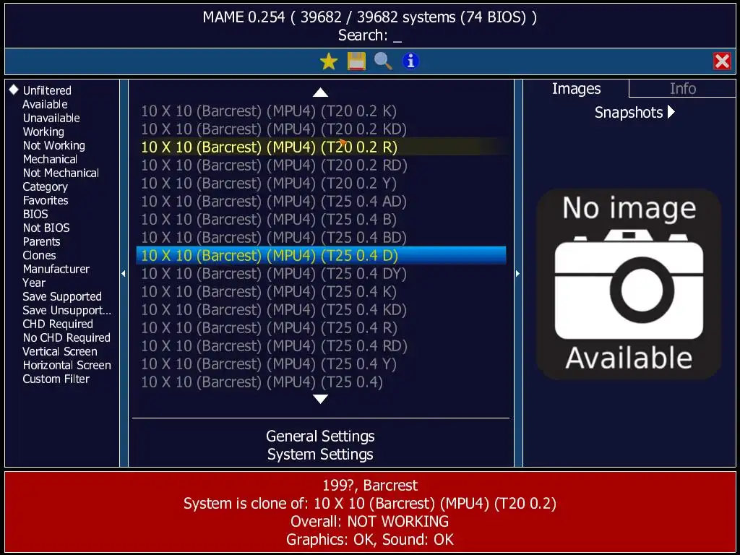Viewport: 740px width, 555px height.
Task: Switch to the Images tab
Action: pos(576,88)
